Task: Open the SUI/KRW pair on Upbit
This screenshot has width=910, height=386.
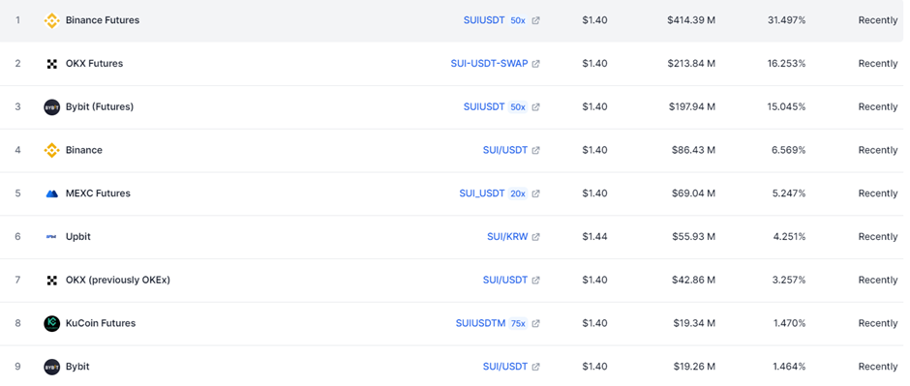Action: click(507, 237)
